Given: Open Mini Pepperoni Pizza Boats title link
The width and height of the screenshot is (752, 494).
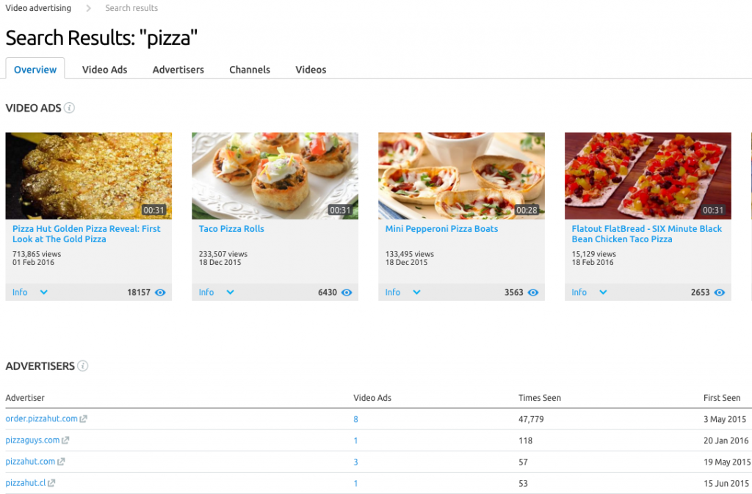Looking at the screenshot, I should 441,229.
